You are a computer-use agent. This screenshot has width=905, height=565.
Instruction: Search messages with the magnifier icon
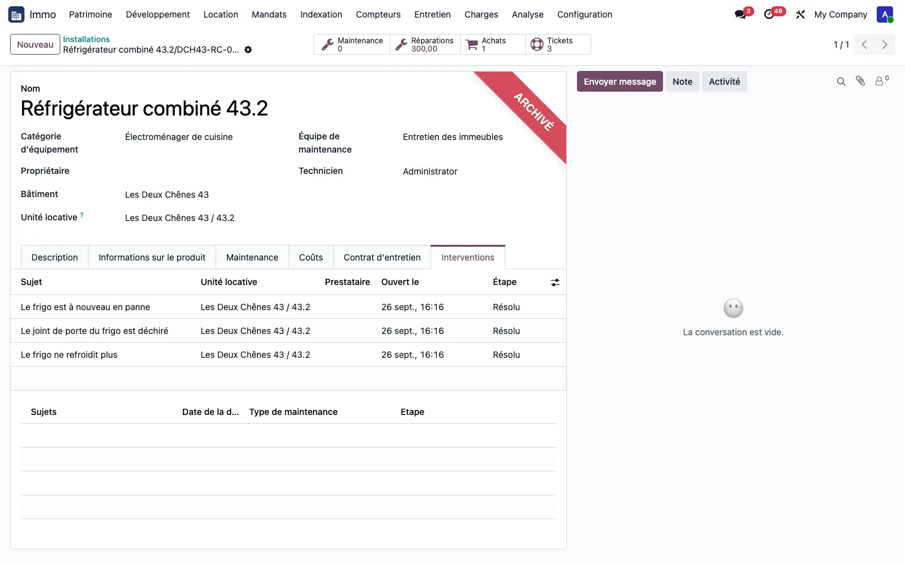click(x=841, y=82)
